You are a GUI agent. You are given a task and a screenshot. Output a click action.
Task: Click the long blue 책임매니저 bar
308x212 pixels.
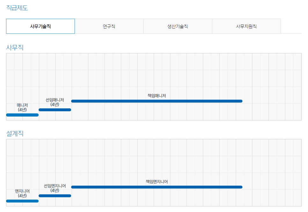[157, 101]
